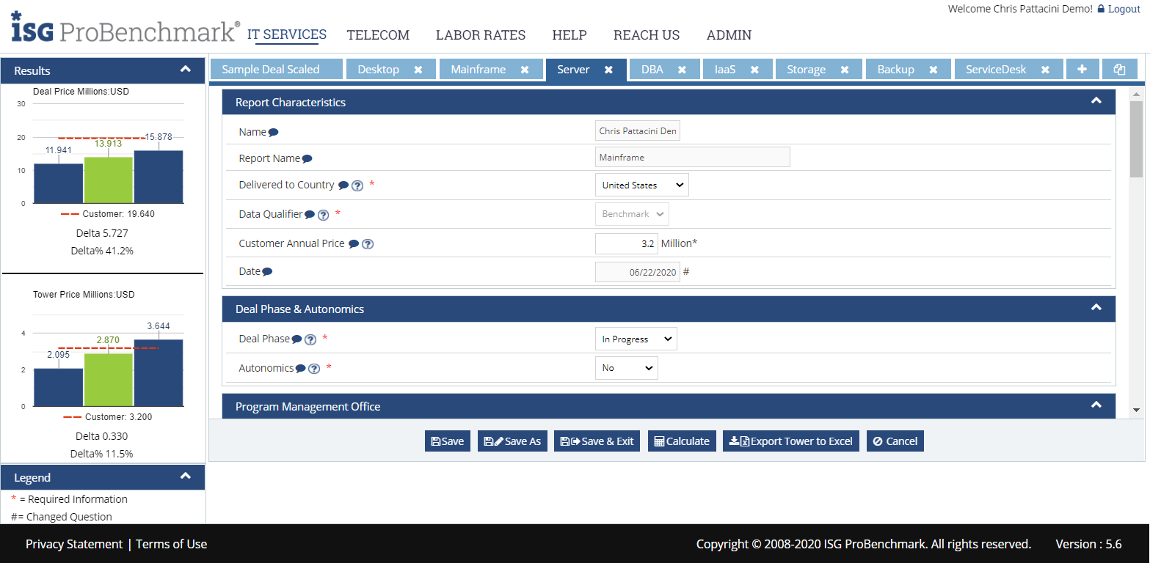Open the Autonomics No dropdown

click(x=626, y=368)
